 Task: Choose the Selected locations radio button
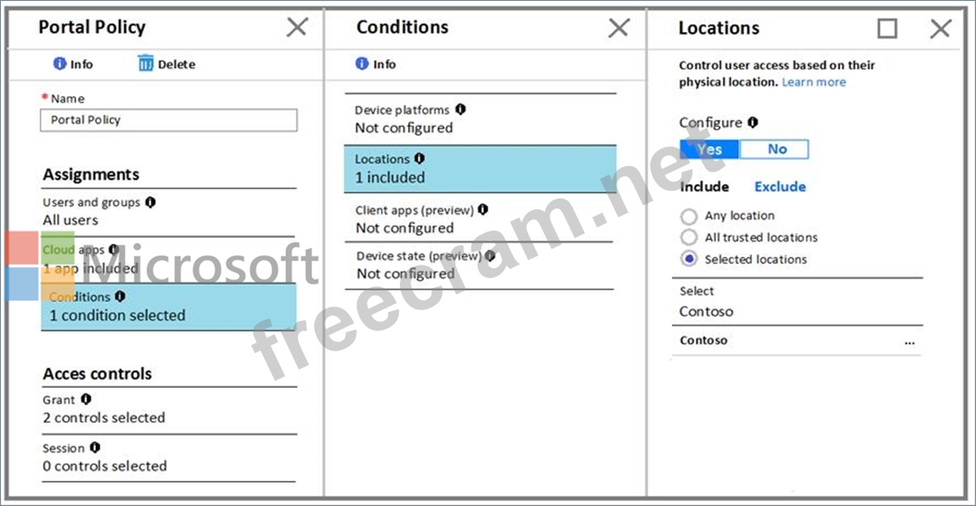point(689,259)
